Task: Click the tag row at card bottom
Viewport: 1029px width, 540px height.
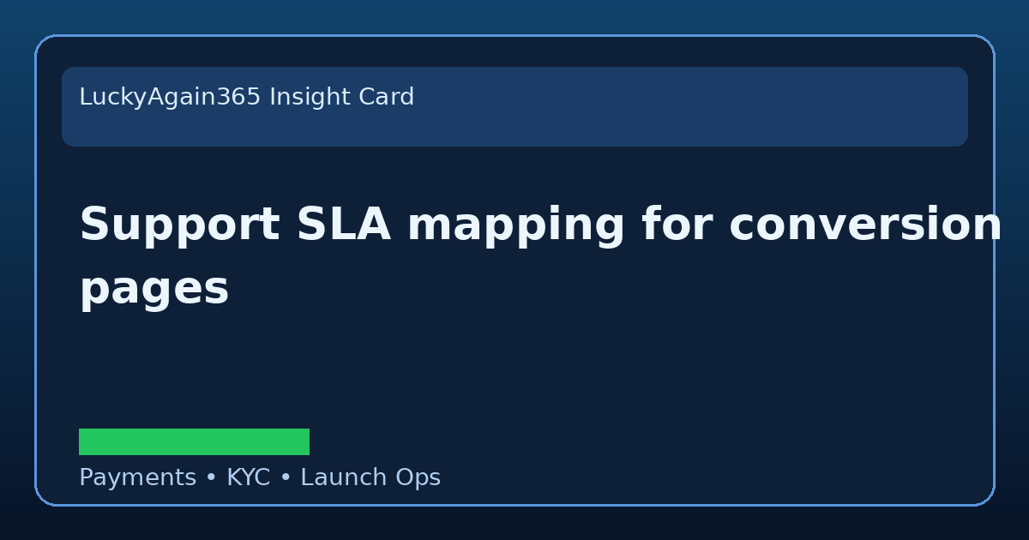Action: coord(260,477)
